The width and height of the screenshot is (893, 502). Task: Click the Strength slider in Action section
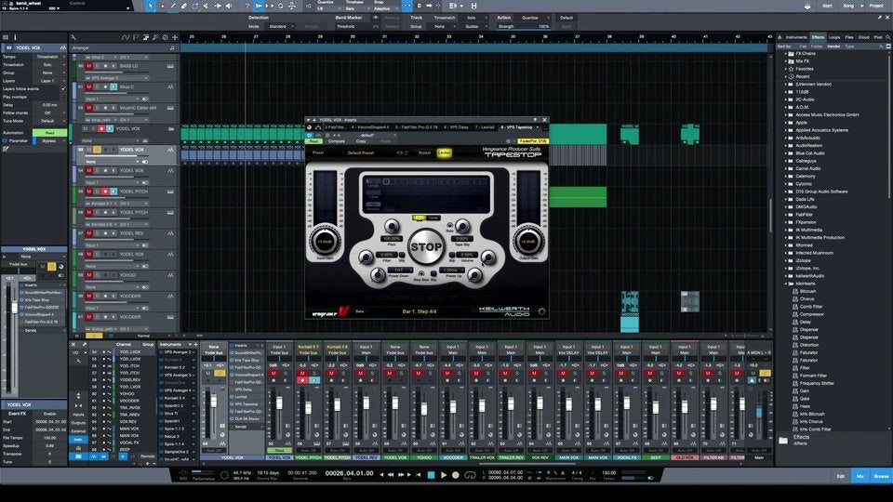pyautogui.click(x=524, y=26)
